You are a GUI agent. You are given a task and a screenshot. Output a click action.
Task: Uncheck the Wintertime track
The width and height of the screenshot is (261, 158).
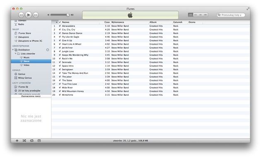[60, 95]
